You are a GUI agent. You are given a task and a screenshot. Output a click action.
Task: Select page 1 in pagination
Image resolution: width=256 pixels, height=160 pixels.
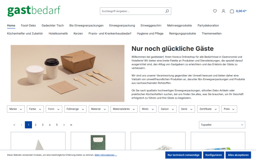point(29,125)
